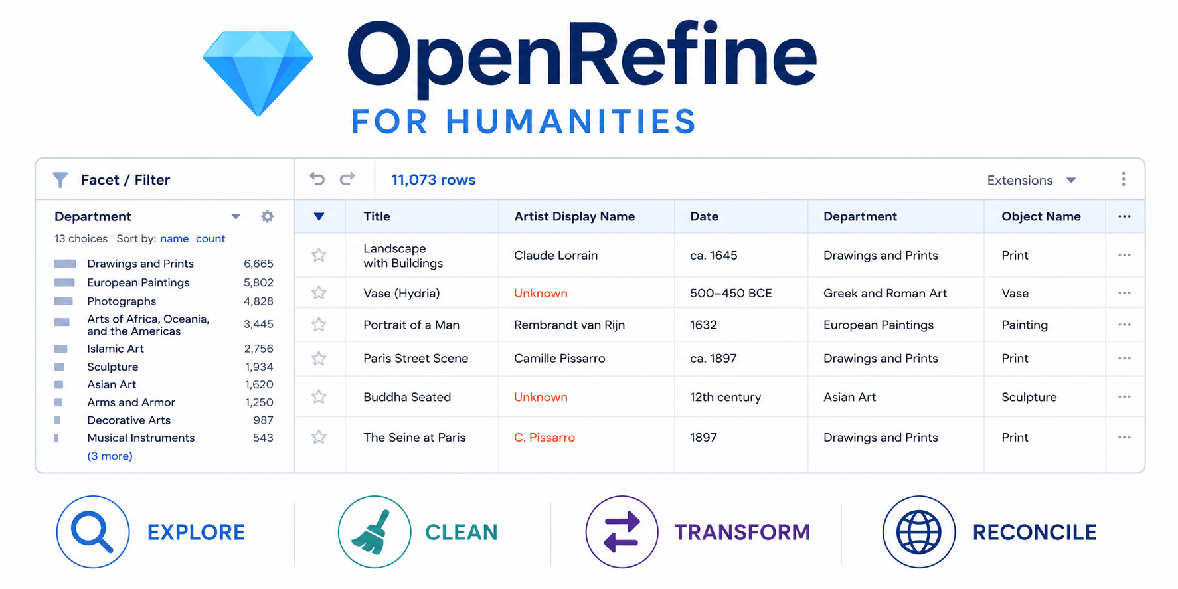1178x589 pixels.
Task: Click the red Unknown artist for Vase (Hydria)
Action: (x=541, y=293)
